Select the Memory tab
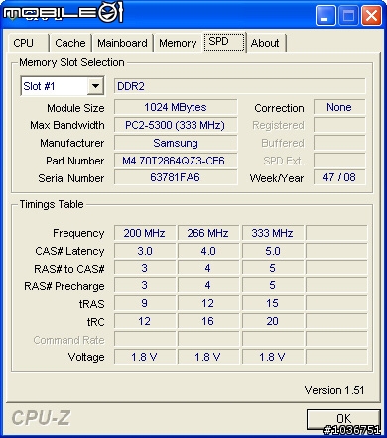 [x=178, y=43]
